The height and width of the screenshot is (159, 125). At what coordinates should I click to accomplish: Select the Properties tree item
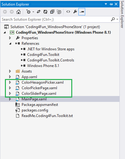30,38
